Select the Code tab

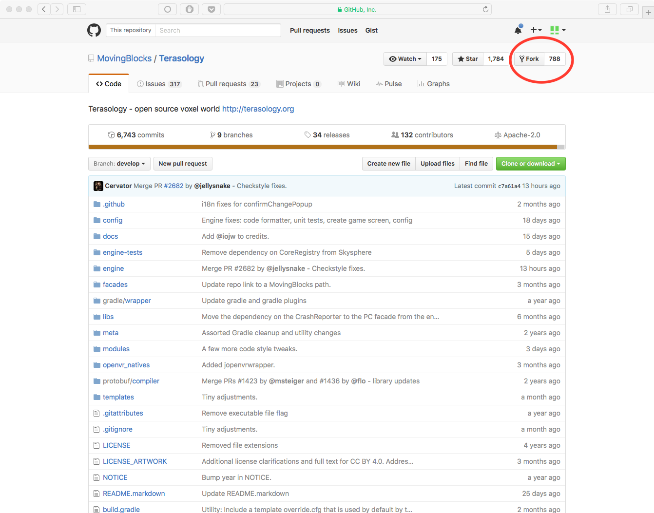pyautogui.click(x=109, y=84)
